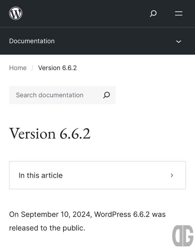The image size is (195, 248).
Task: Go to Home breadcrumb link
Action: tap(18, 68)
